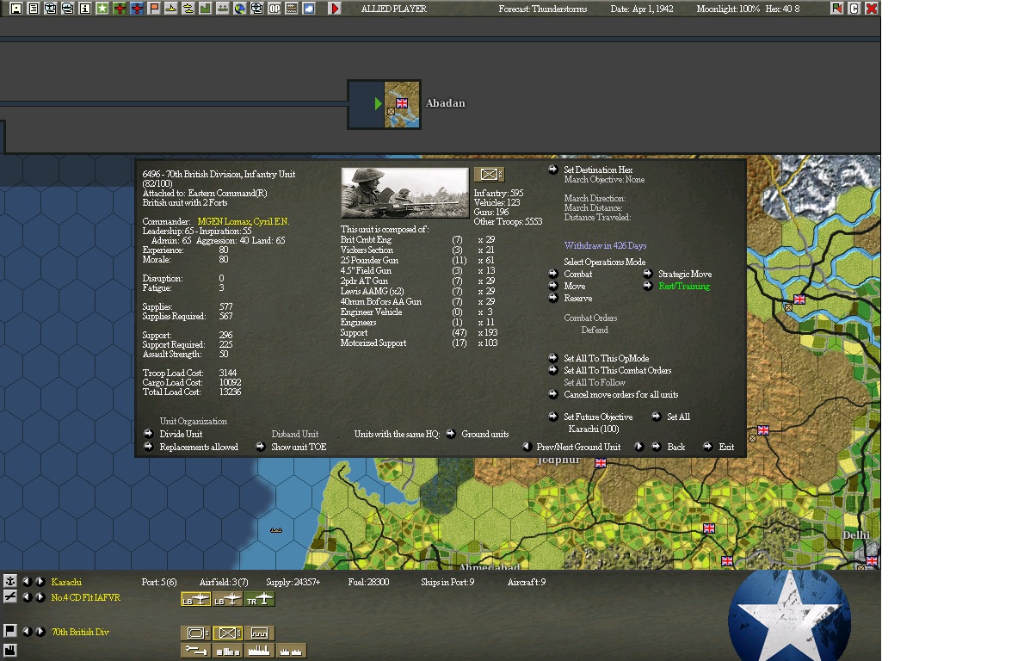Image resolution: width=1024 pixels, height=661 pixels.
Task: Click the infantry NATO symbol beside unit photo
Action: [x=489, y=175]
